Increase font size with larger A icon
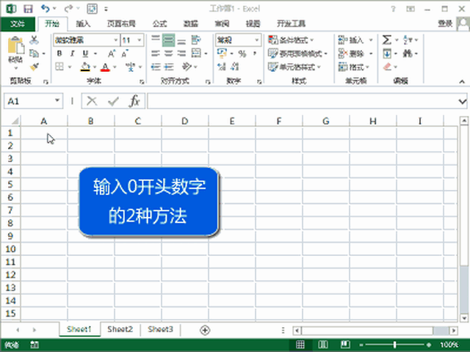Viewport: 470px width, 352px height. click(112, 54)
